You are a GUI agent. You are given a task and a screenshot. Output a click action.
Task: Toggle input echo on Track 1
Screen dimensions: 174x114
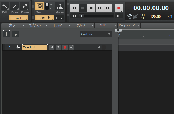point(72,47)
